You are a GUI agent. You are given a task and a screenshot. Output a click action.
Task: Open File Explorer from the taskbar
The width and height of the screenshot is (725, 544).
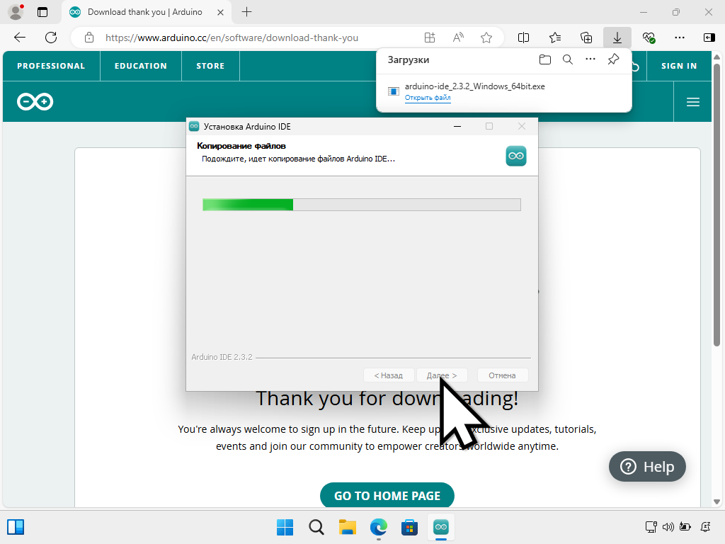[347, 527]
